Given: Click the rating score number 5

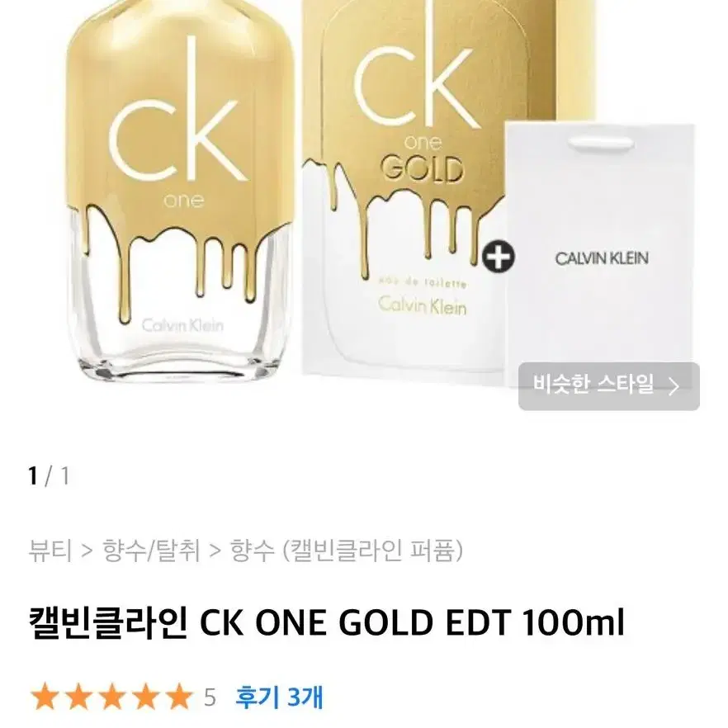Looking at the screenshot, I should [x=210, y=697].
